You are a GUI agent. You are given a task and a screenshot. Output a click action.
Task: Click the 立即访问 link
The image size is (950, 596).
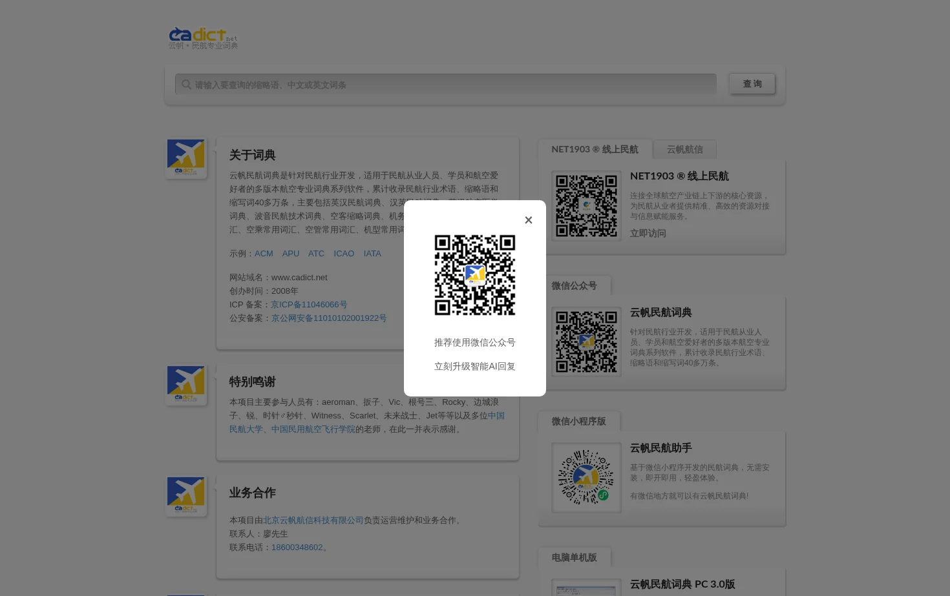point(648,234)
